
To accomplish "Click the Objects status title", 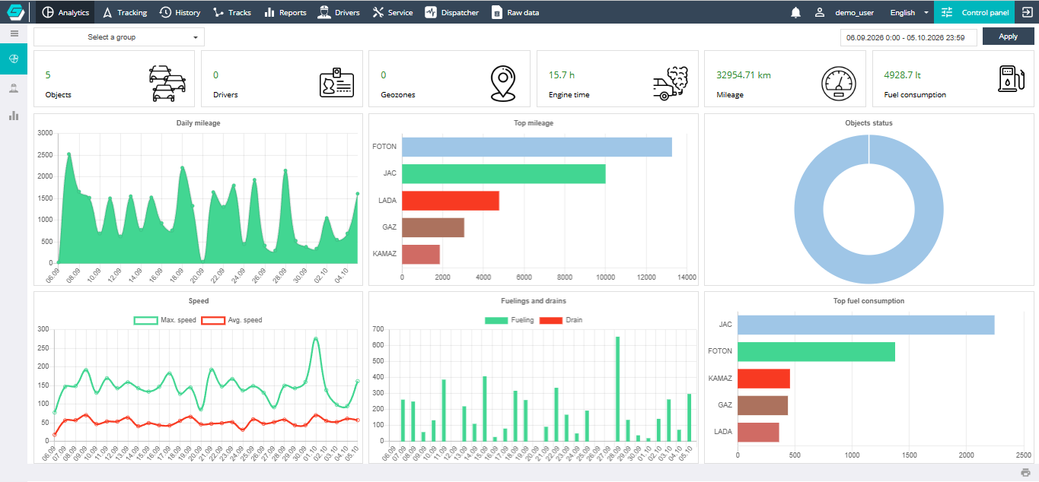I will tap(869, 122).
